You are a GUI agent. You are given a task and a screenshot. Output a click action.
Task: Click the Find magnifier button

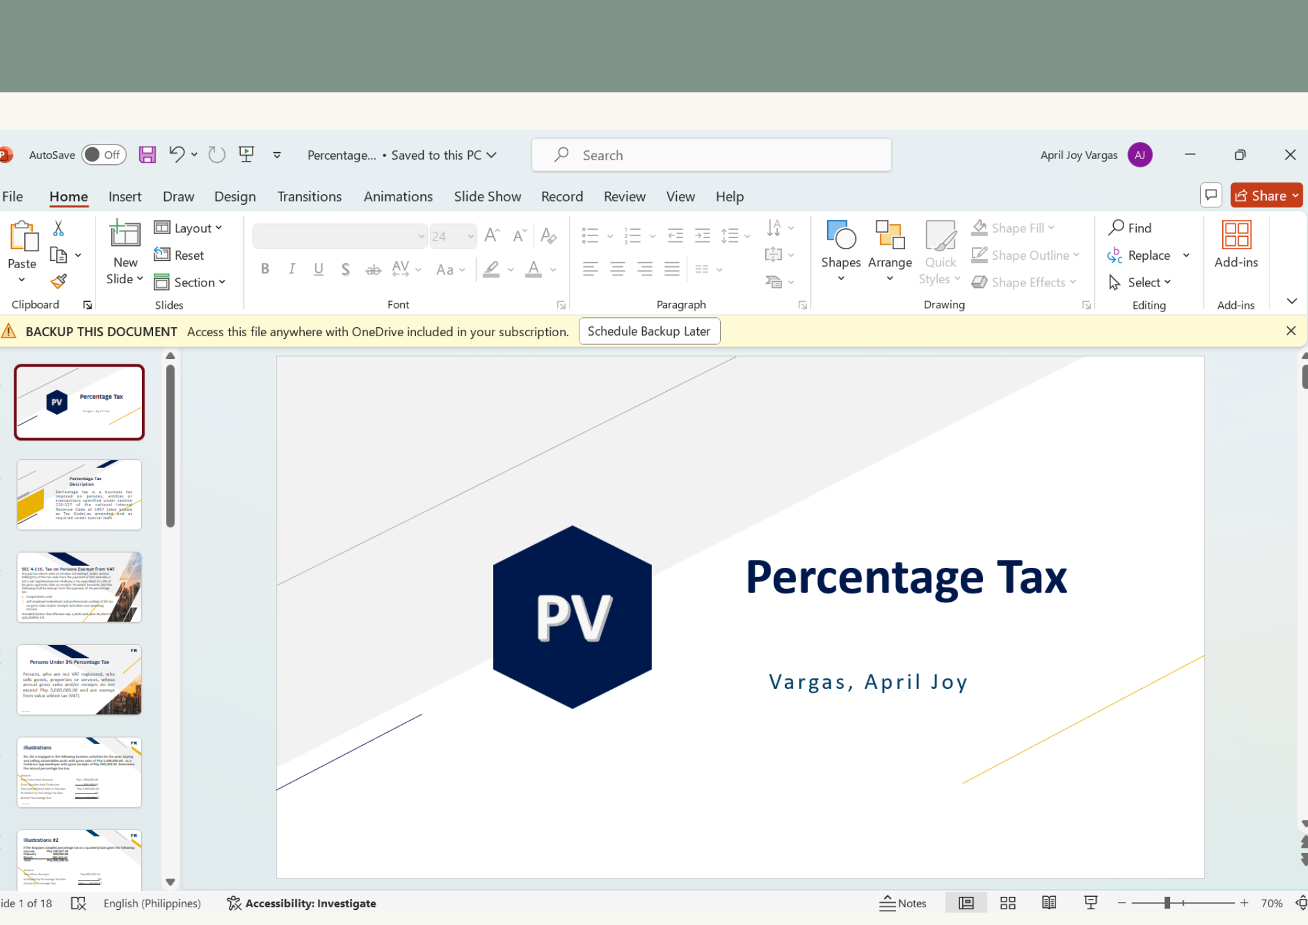coord(1130,228)
